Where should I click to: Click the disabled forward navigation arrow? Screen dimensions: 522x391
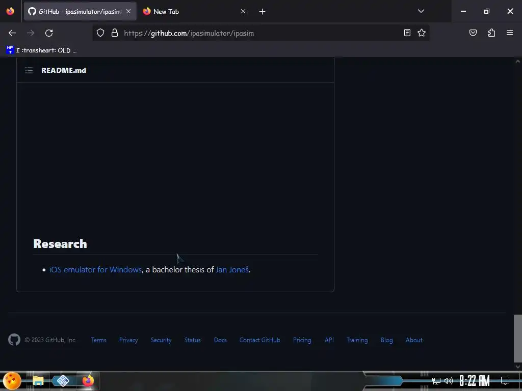(x=31, y=33)
